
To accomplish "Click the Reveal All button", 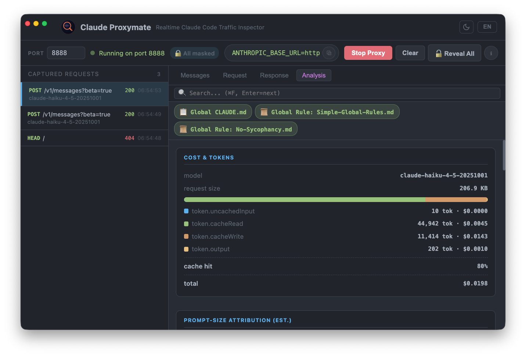I will pos(454,53).
